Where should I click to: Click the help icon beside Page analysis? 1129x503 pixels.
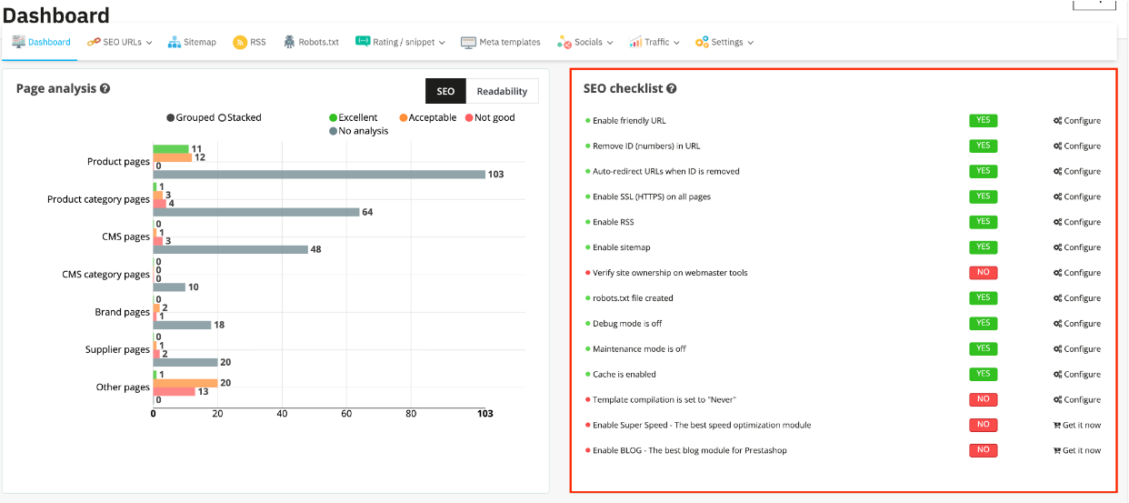coord(105,88)
